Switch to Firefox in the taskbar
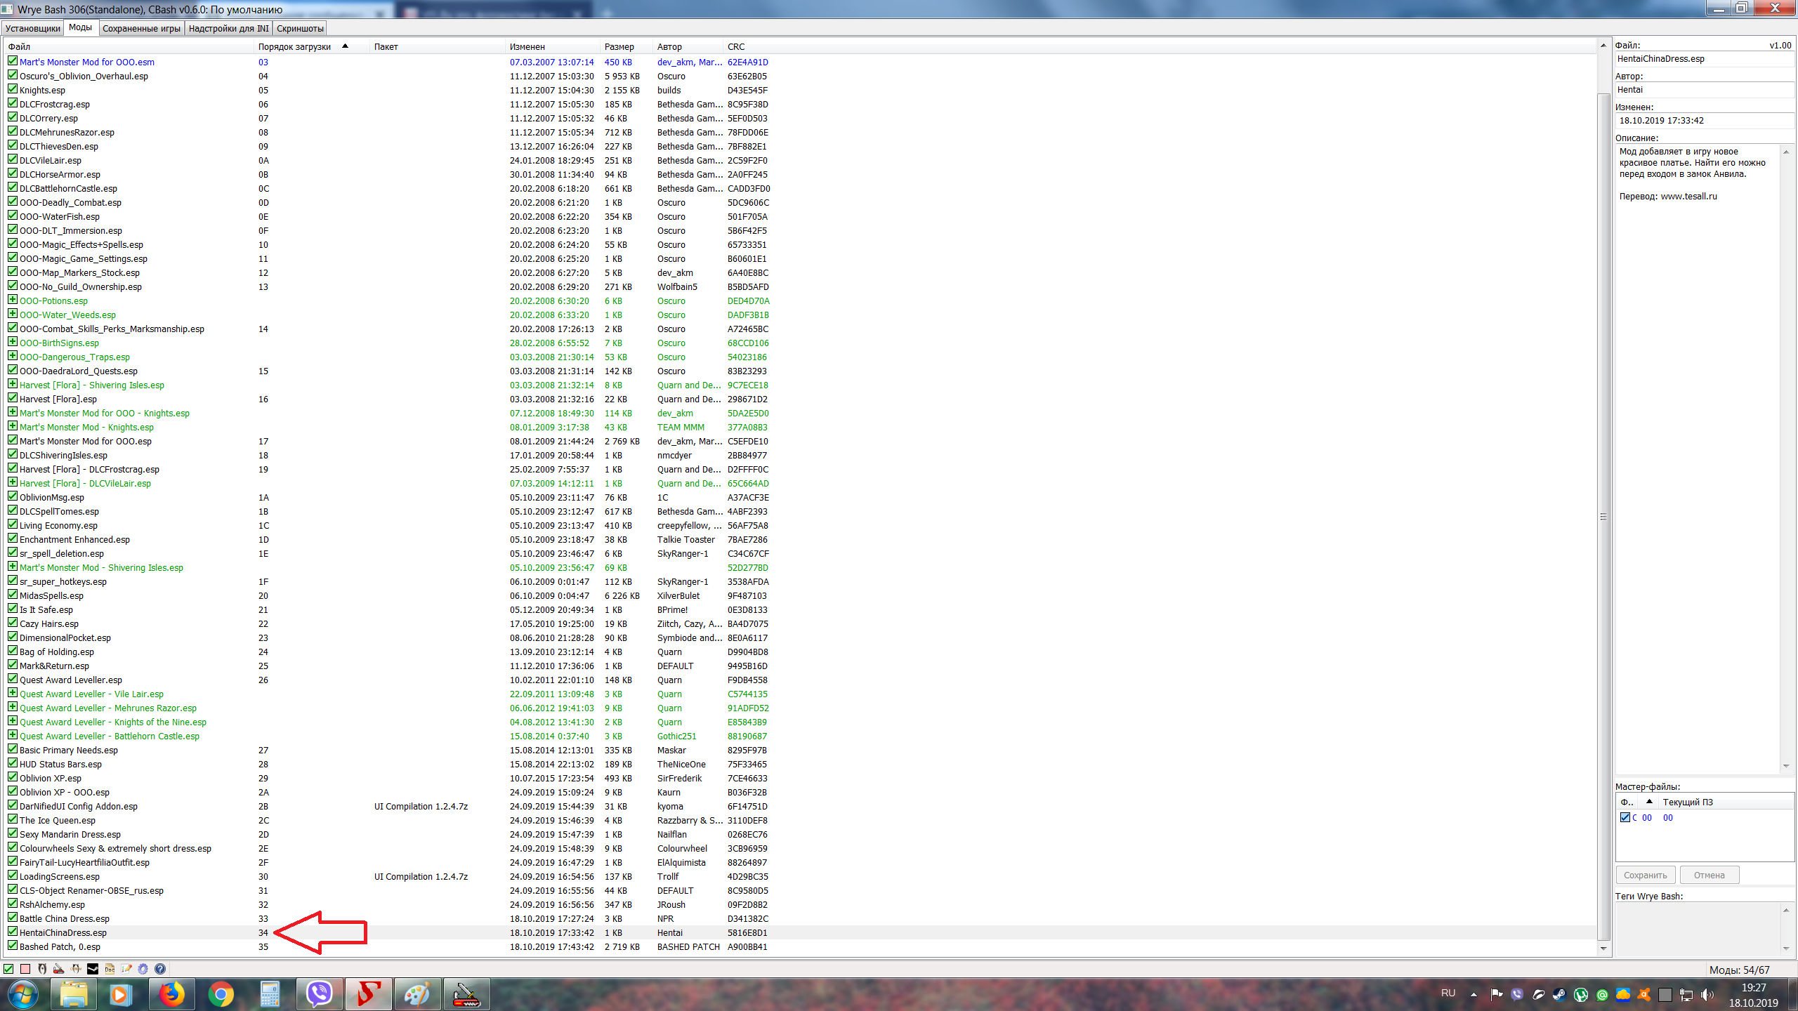This screenshot has width=1798, height=1011. (x=171, y=994)
